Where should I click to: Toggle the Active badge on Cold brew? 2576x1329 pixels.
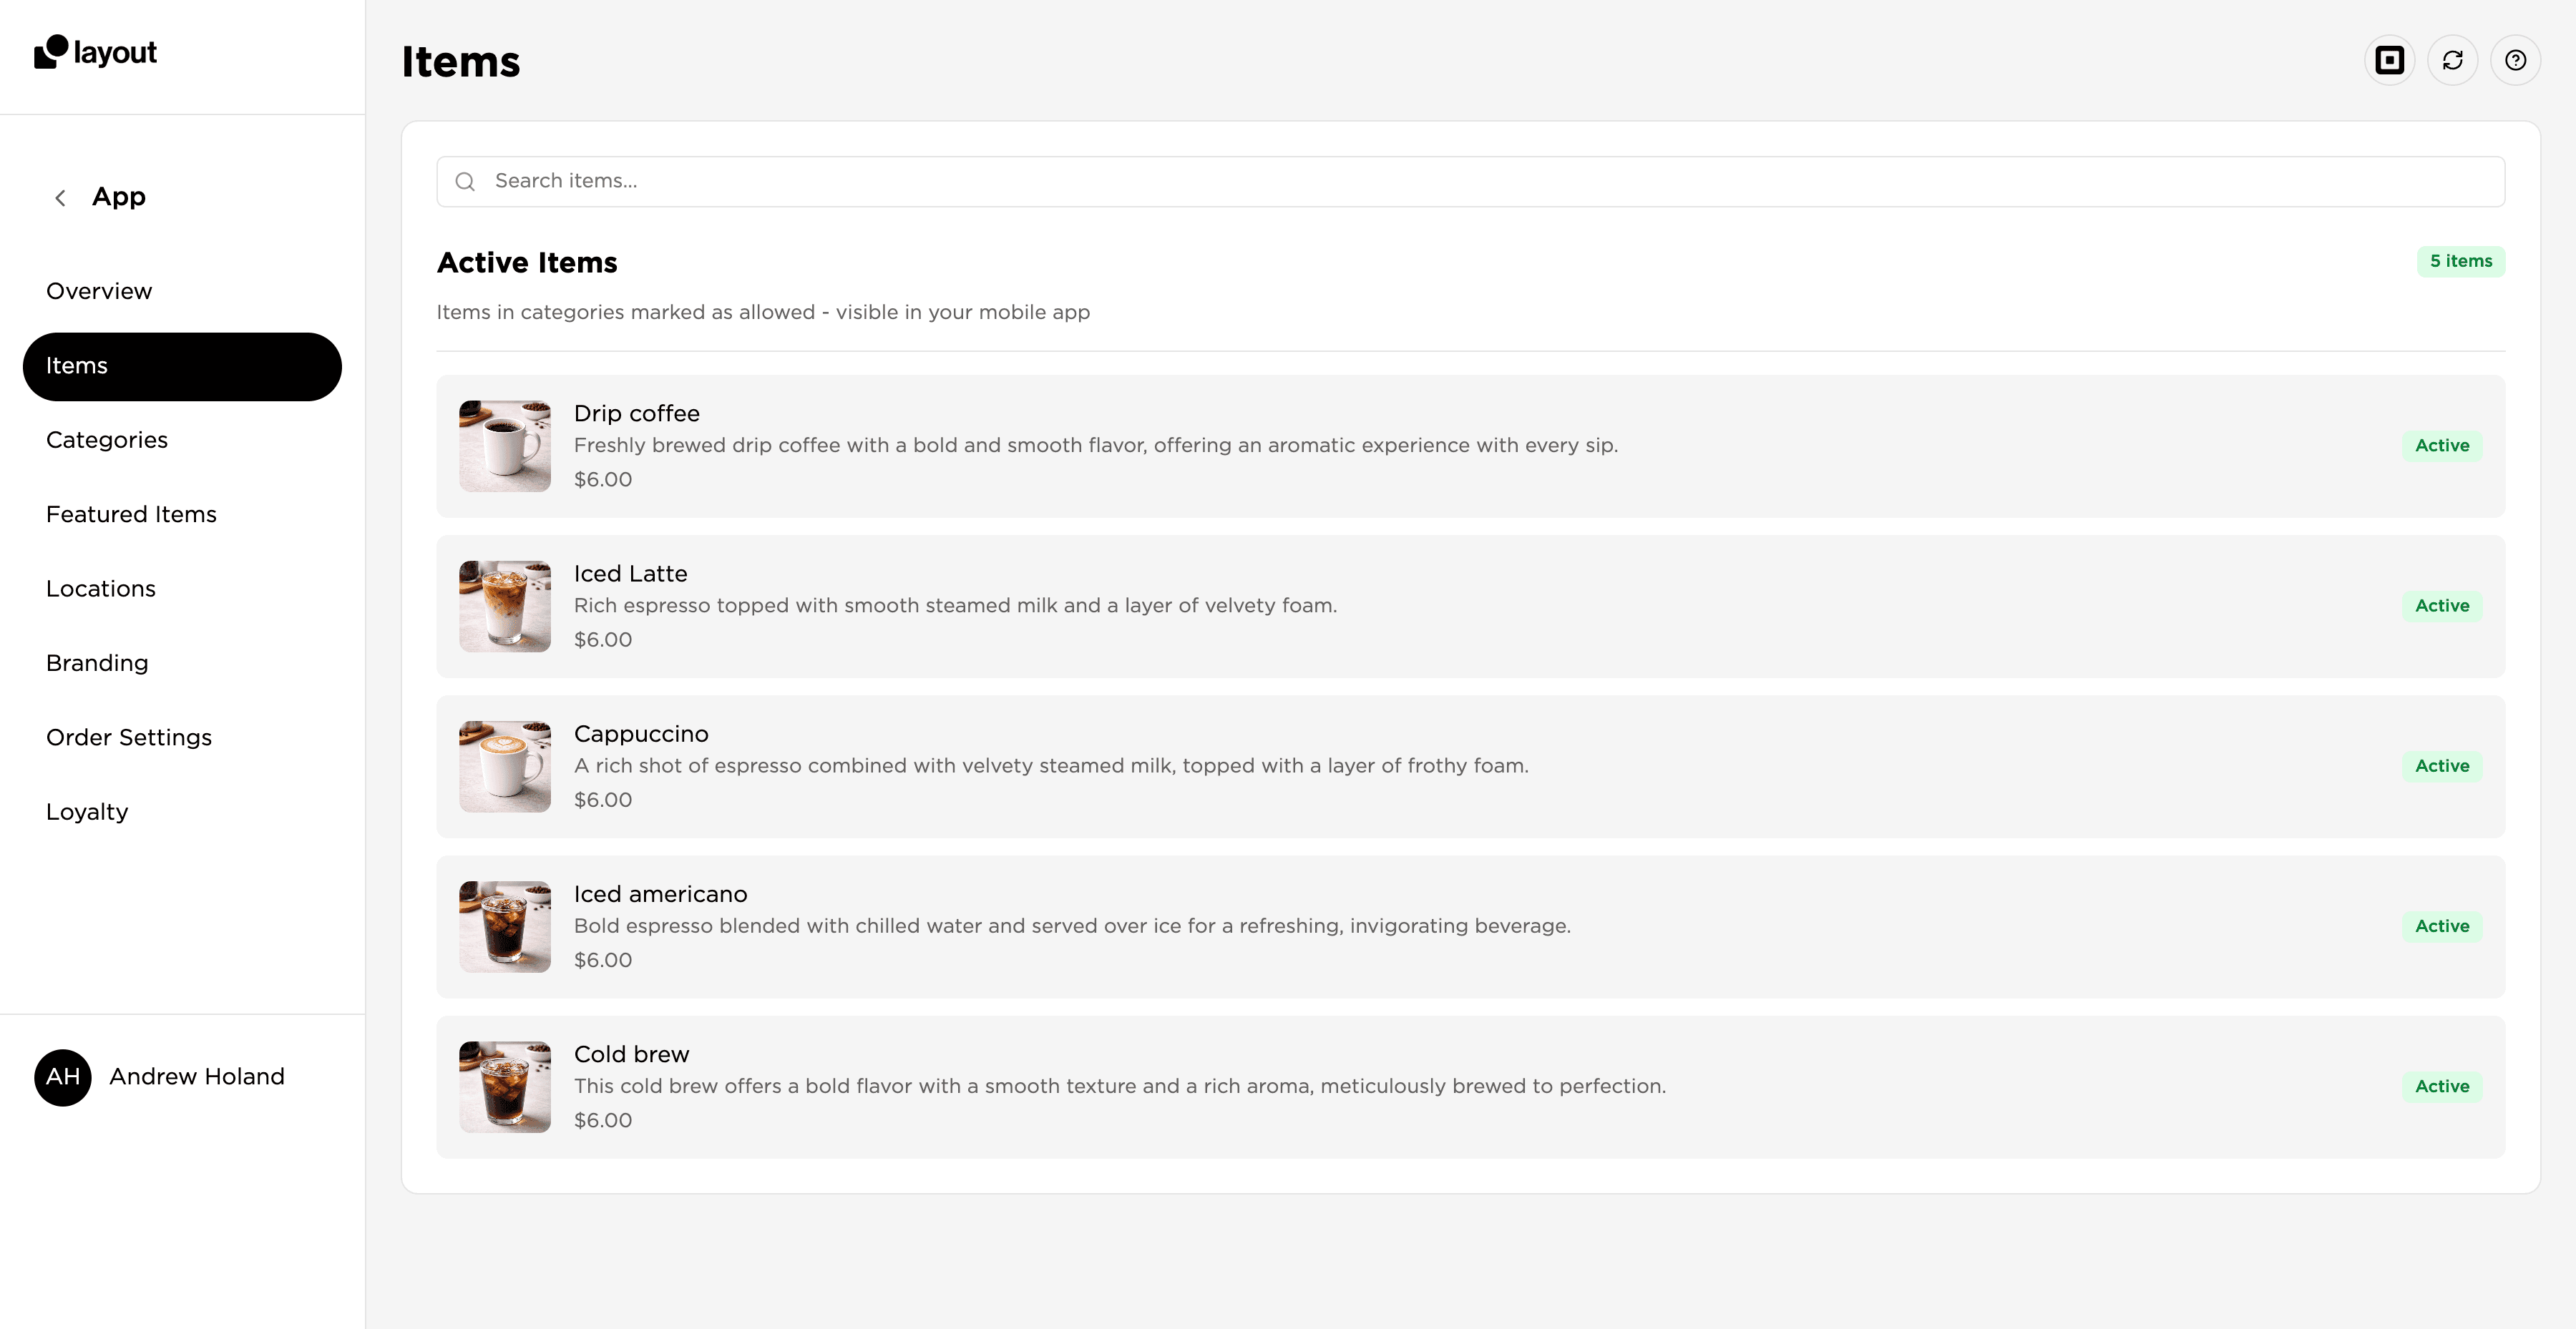2442,1087
